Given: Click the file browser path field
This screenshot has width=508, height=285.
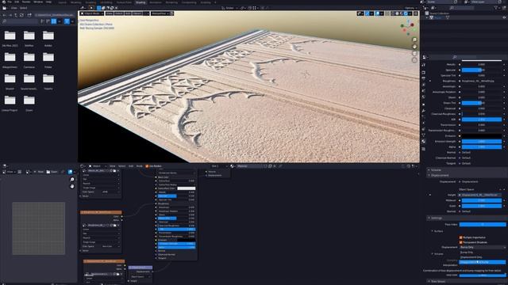Looking at the screenshot, I should tap(55, 15).
